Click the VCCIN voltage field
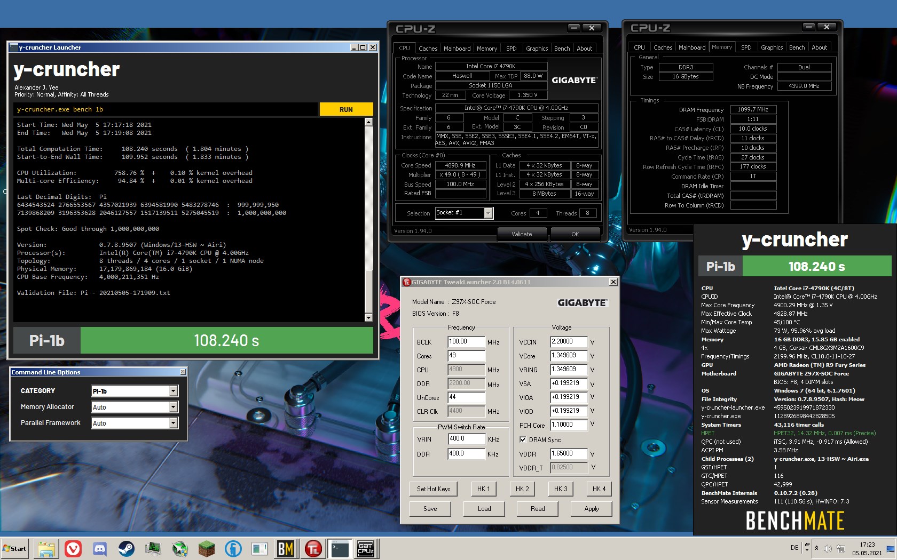Viewport: 897px width, 560px height. pos(569,342)
